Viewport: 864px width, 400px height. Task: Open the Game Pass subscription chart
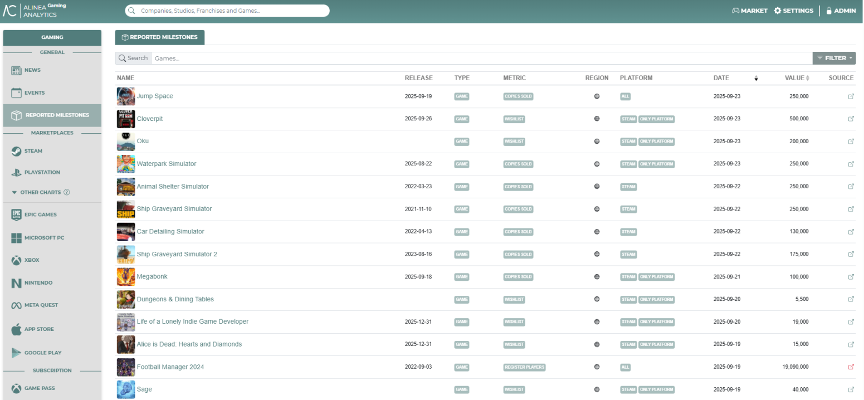coord(52,388)
